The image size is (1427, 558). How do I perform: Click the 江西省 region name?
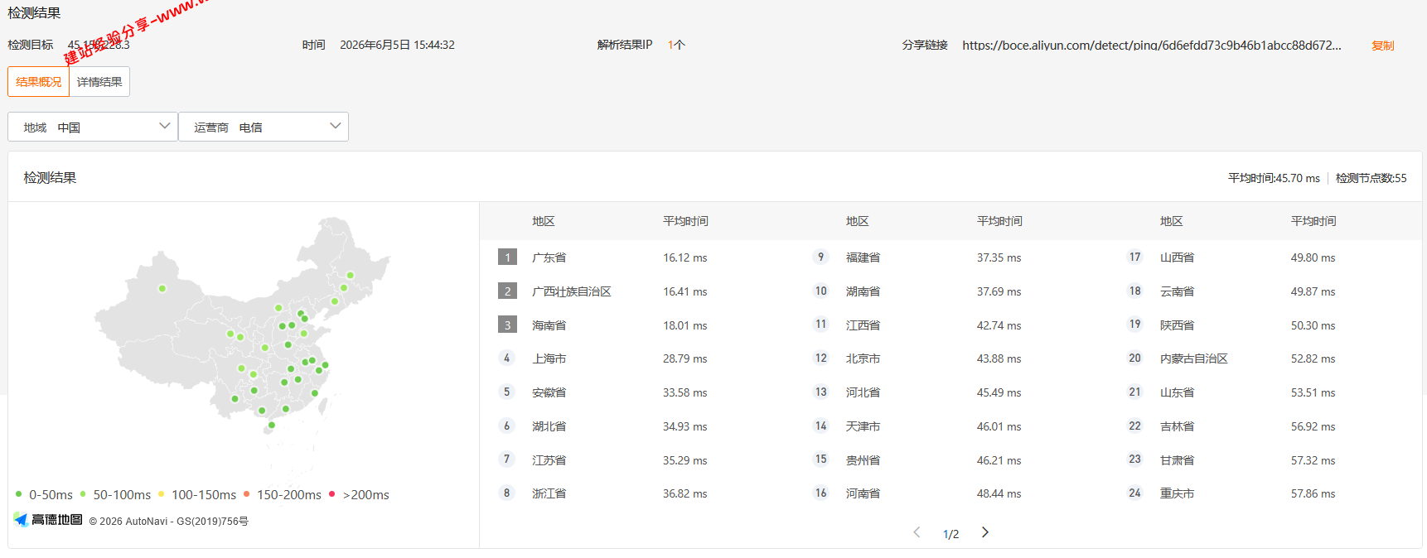click(x=863, y=325)
